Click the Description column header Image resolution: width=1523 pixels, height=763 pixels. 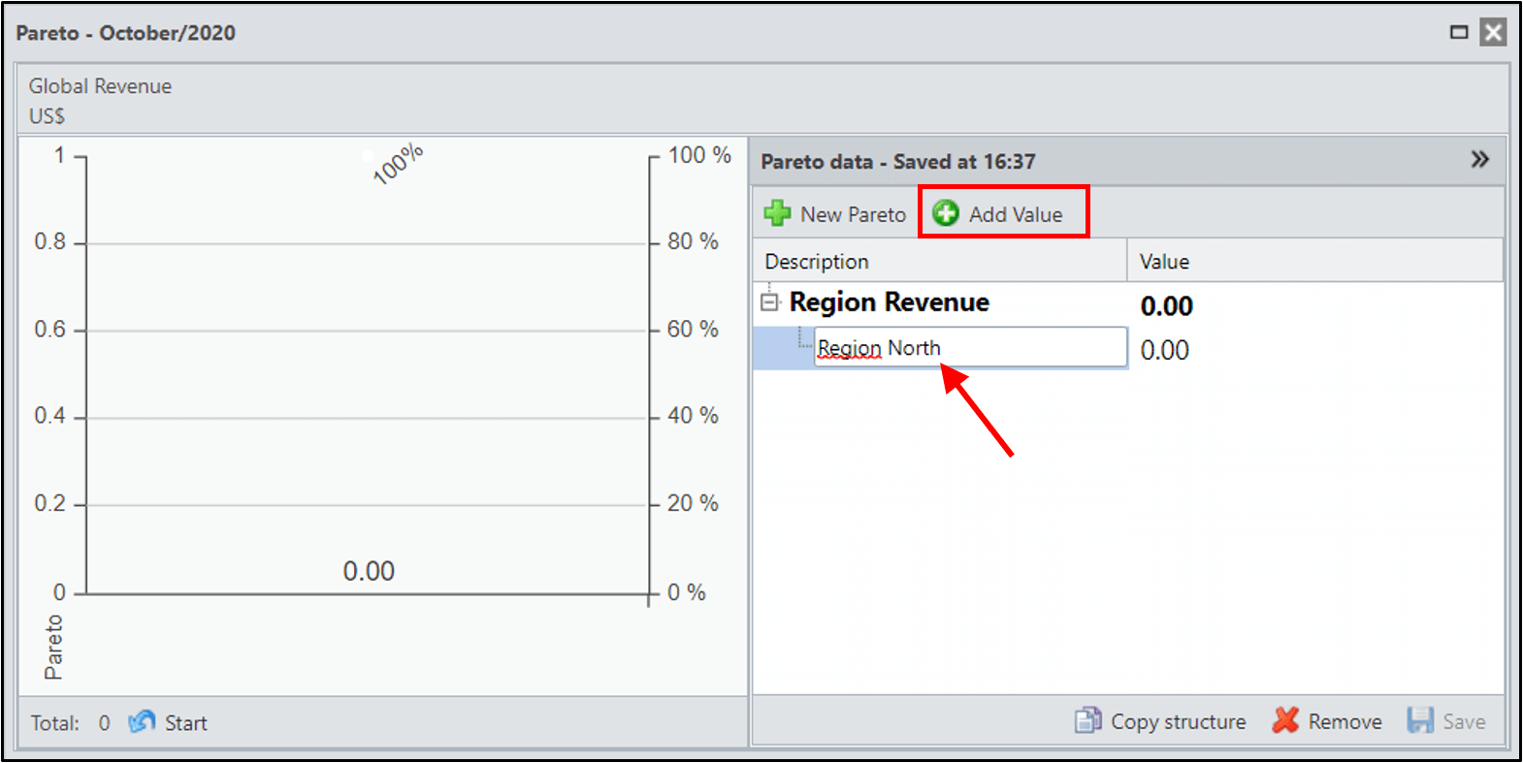click(939, 261)
